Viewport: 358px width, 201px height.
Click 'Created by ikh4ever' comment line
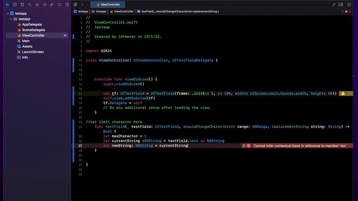tap(124, 37)
